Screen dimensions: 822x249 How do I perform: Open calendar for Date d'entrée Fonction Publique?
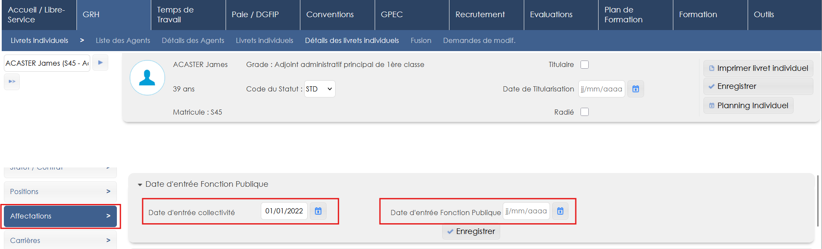pos(560,211)
